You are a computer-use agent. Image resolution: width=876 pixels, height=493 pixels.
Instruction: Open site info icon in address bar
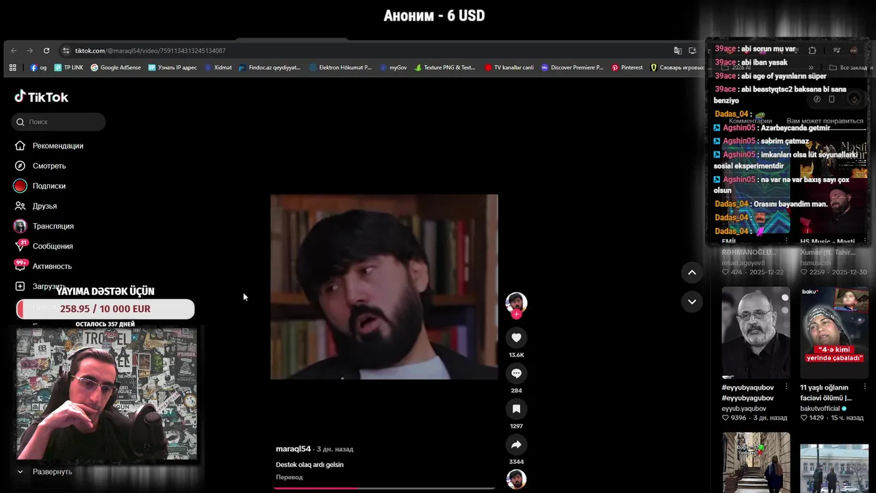(x=66, y=51)
